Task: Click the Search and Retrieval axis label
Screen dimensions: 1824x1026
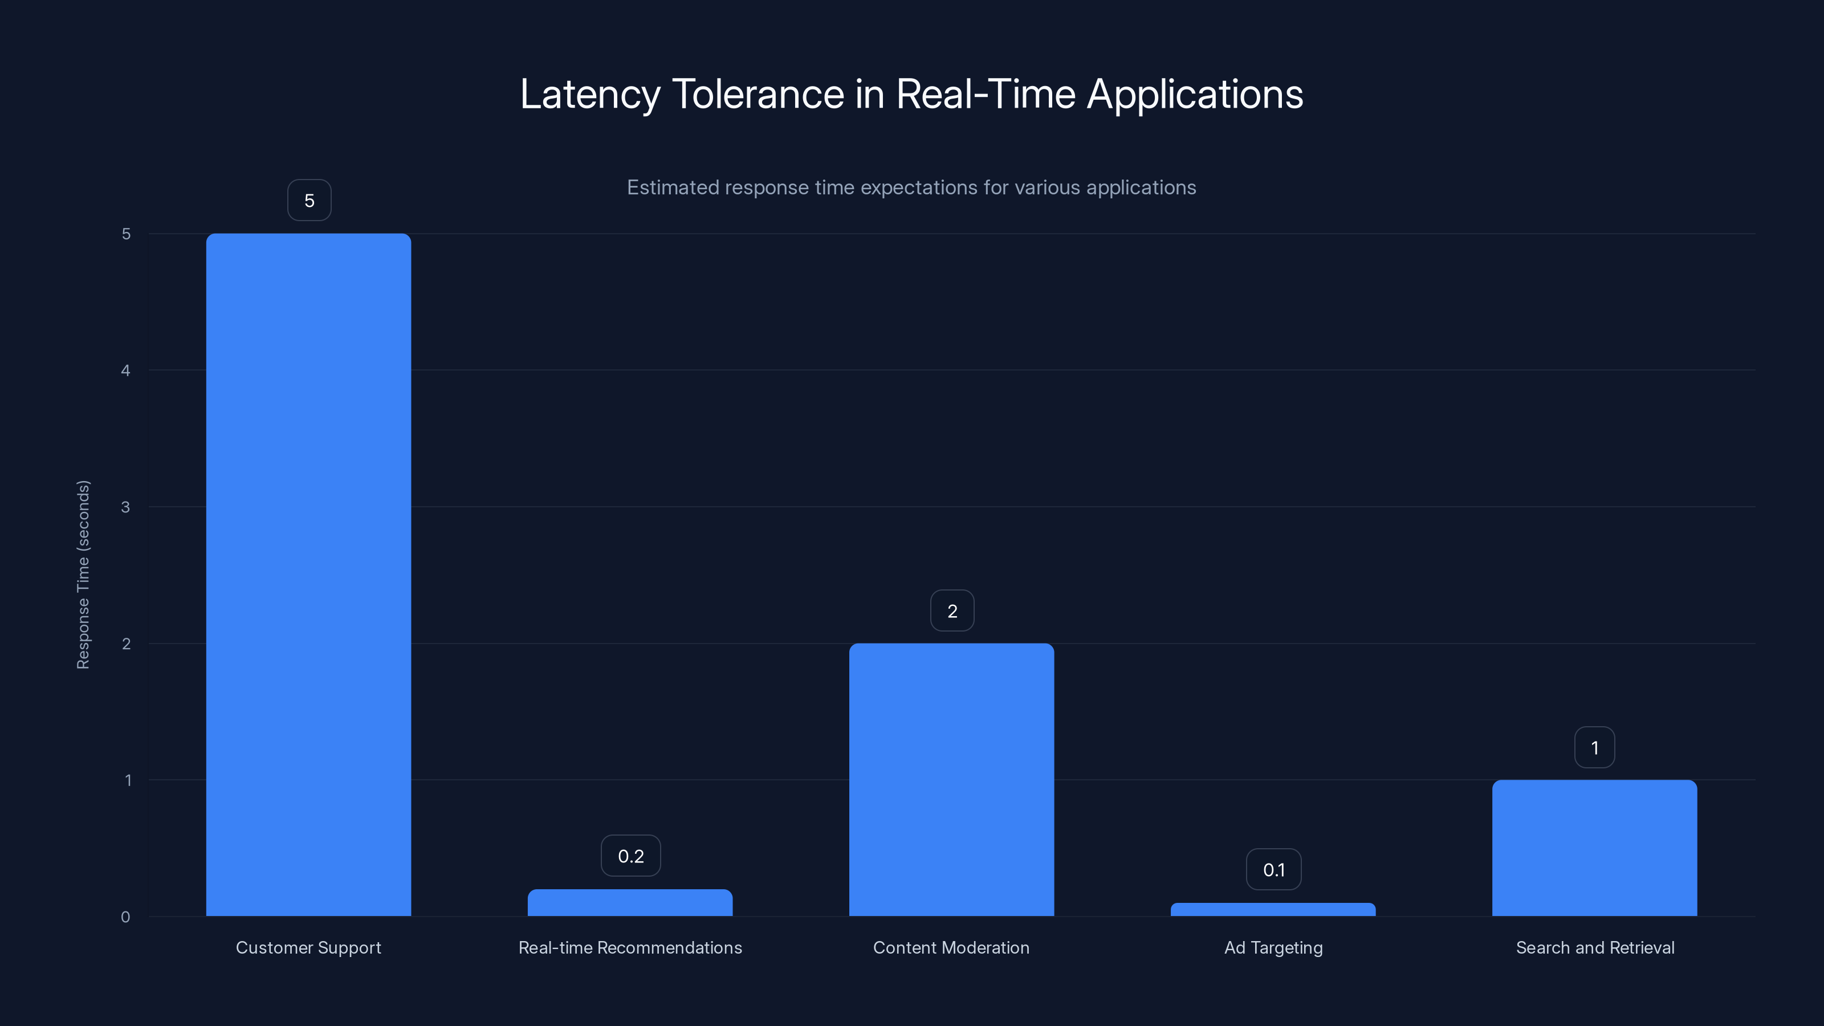Action: (1595, 947)
